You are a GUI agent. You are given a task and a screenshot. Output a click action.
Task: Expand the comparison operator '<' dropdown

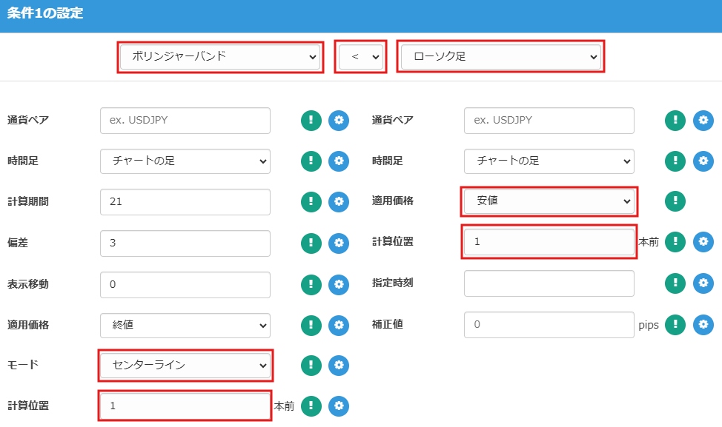[361, 57]
